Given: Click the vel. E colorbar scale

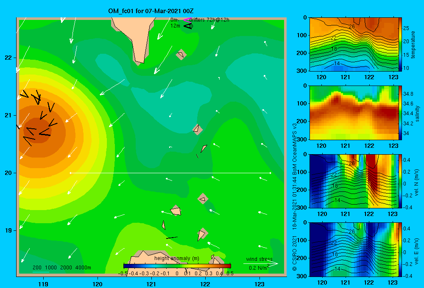Looking at the screenshot, I should 400,249.
